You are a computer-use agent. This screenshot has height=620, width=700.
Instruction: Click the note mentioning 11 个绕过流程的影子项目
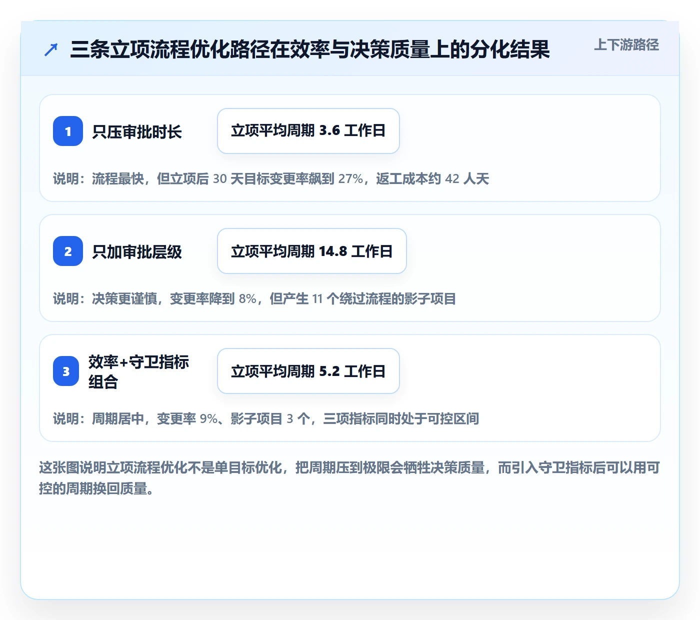point(254,298)
